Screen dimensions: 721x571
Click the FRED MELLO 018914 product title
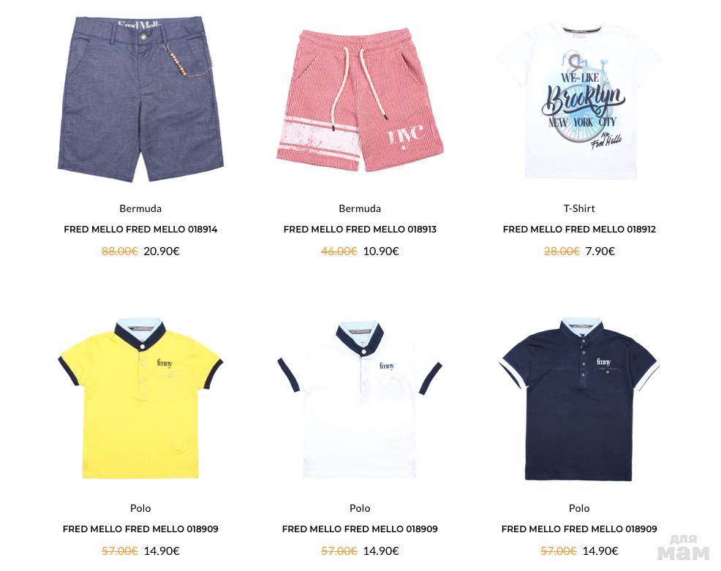coord(140,229)
